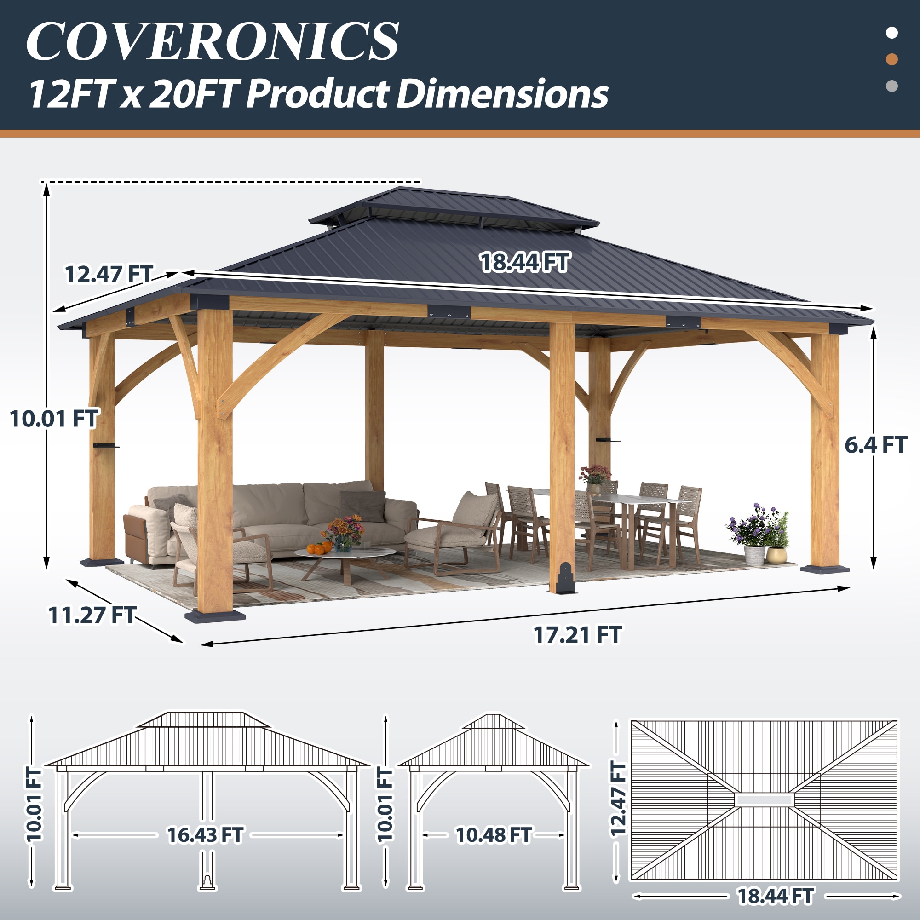The height and width of the screenshot is (920, 920).
Task: Open the top-down roof plan drawing
Action: (x=764, y=800)
